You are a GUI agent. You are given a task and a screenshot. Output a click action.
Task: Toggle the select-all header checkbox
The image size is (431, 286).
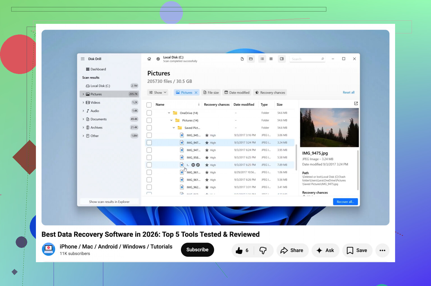tap(149, 105)
